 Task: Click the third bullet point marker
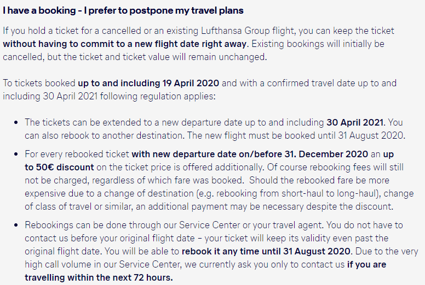16,225
